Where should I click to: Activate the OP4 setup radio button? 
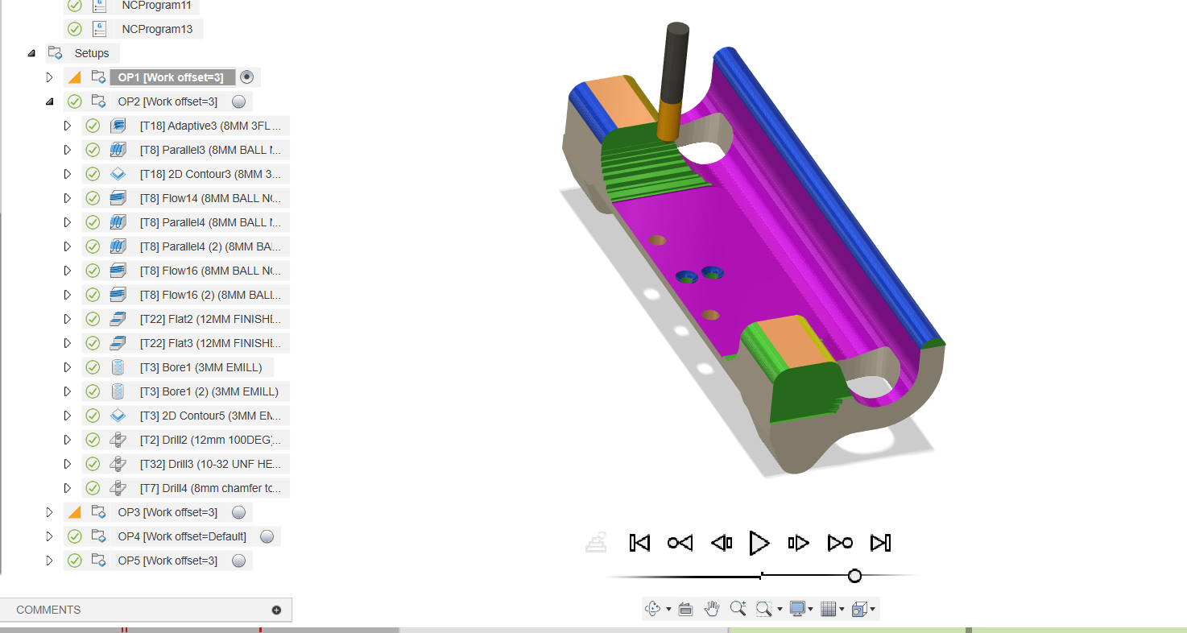[x=267, y=536]
